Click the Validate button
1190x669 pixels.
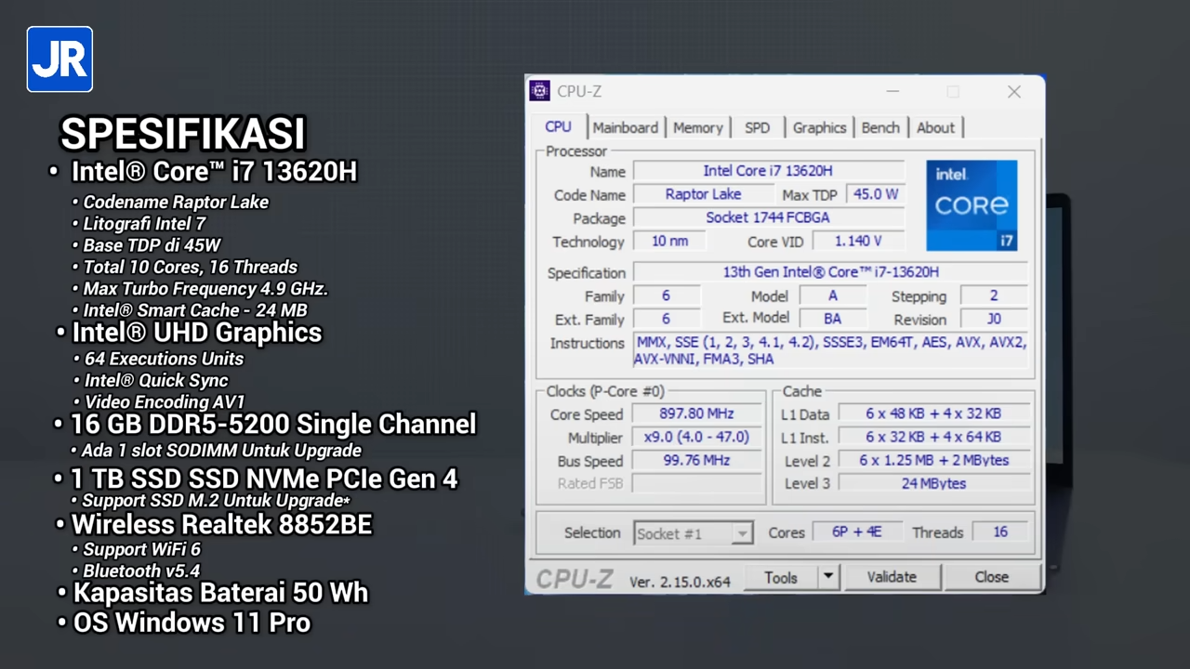[891, 577]
